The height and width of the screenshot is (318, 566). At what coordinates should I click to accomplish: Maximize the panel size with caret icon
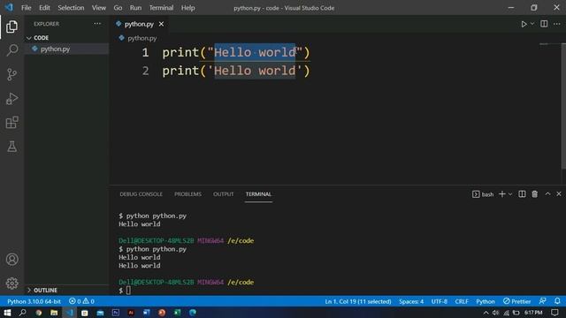(x=547, y=194)
